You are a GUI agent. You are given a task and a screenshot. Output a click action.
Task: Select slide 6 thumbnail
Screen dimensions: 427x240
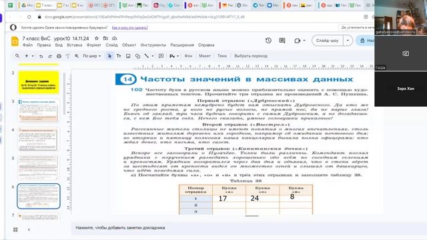39,196
